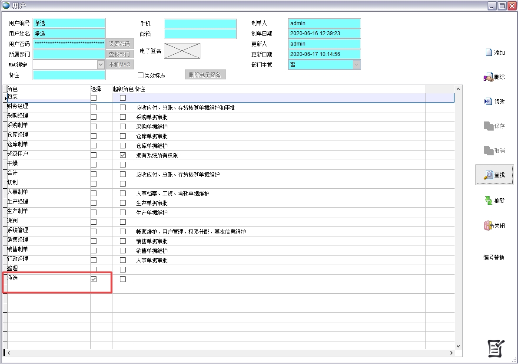
Task: Click the 手机 input field
Action: pyautogui.click(x=200, y=23)
